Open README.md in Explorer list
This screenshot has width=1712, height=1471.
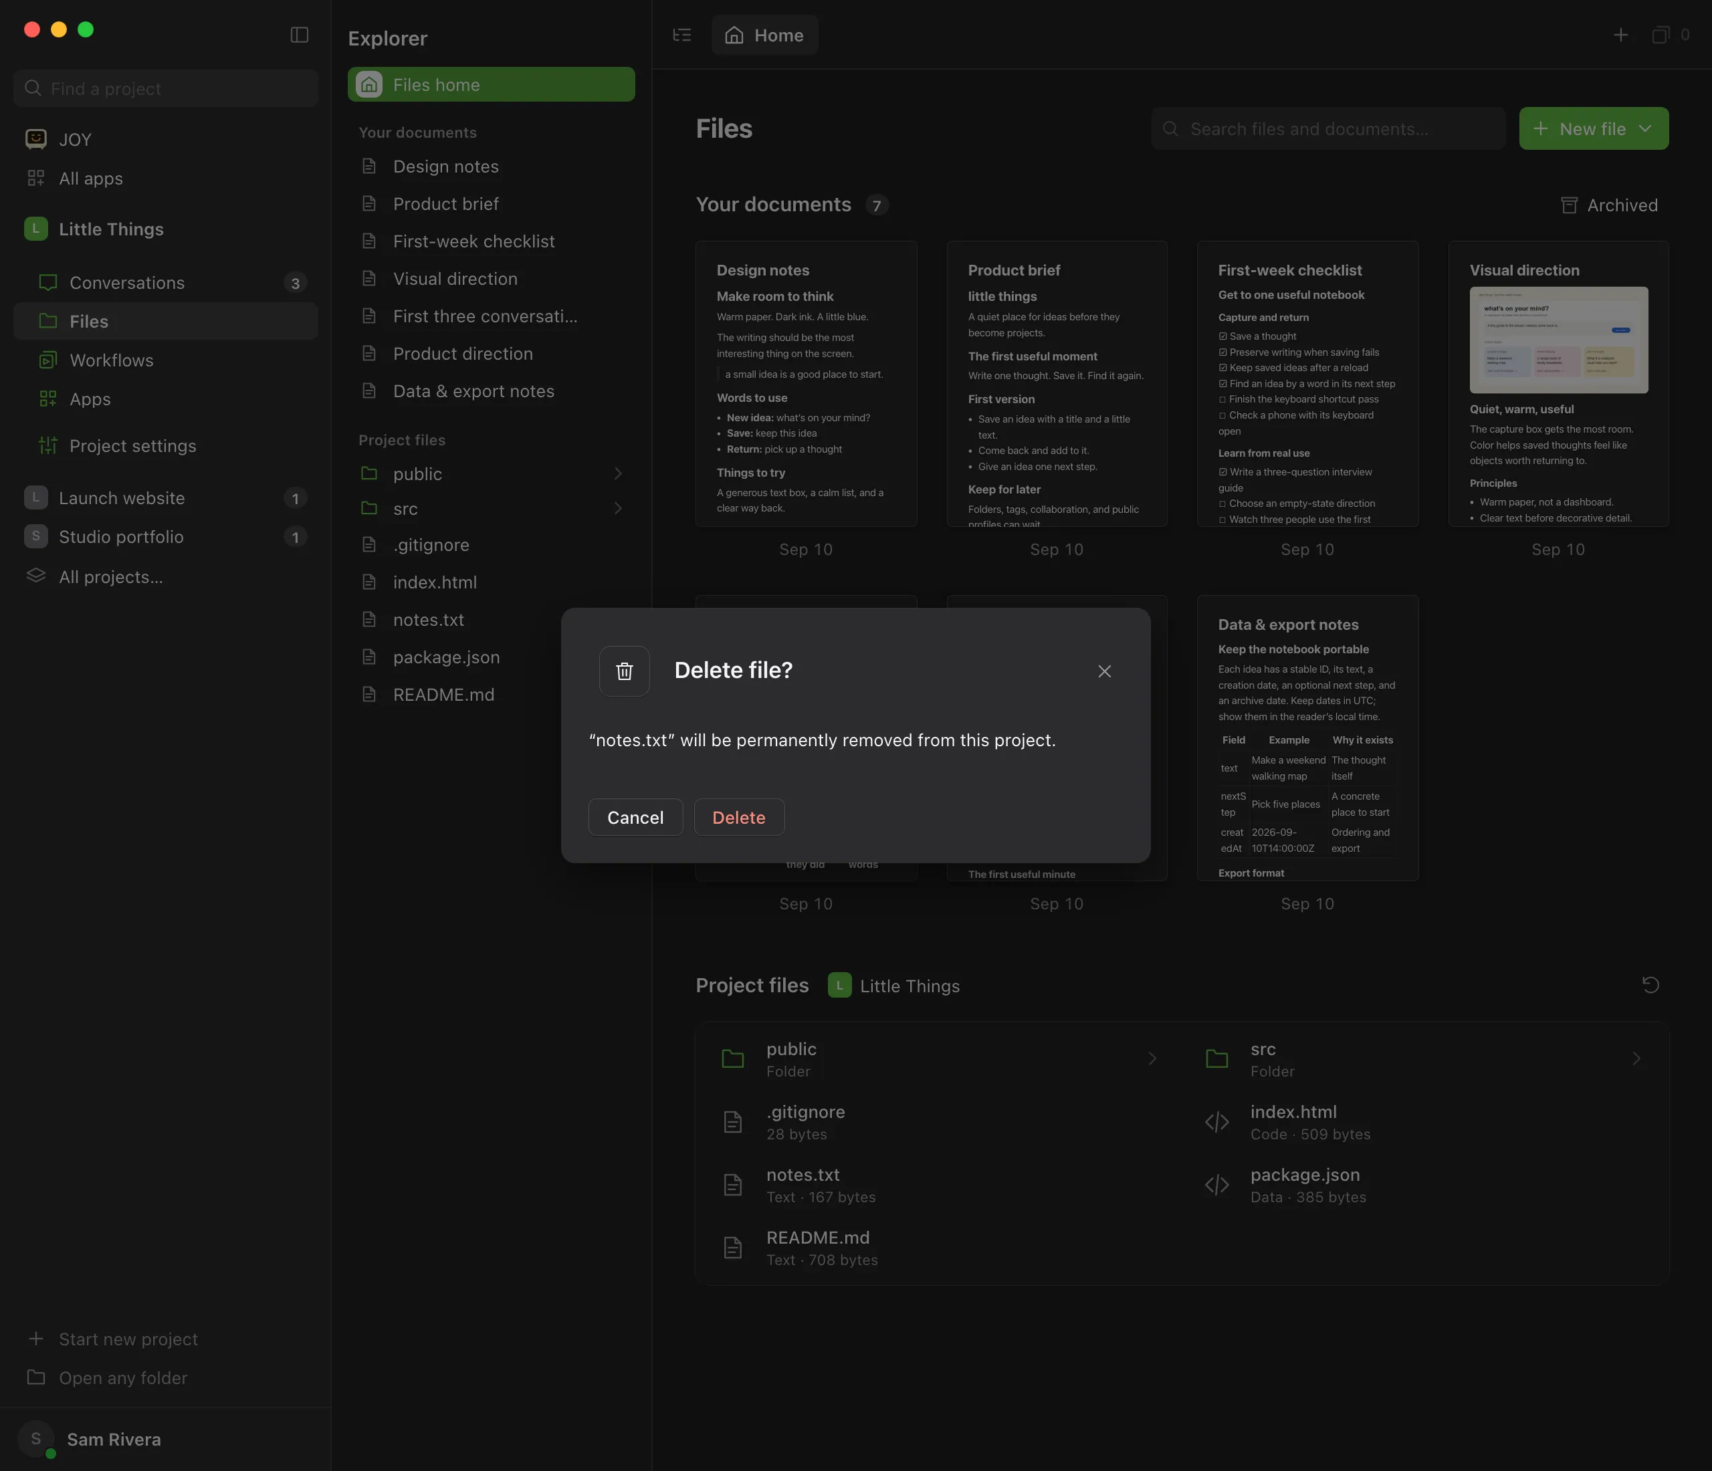(491, 695)
